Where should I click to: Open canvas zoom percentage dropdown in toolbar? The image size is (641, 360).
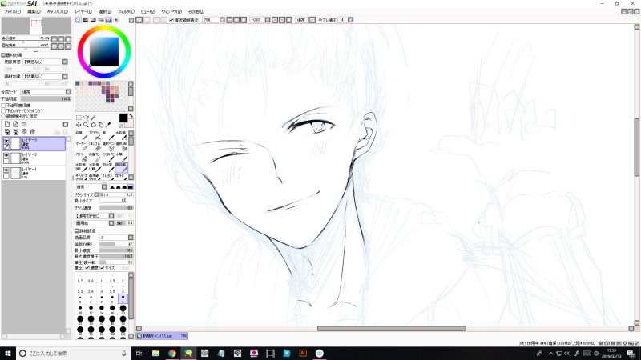pyautogui.click(x=222, y=19)
